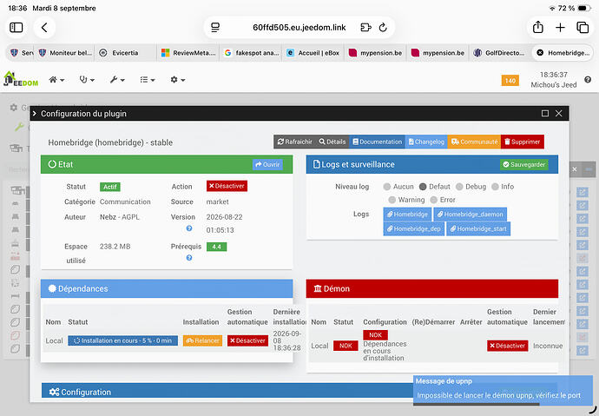Click Ouvrir in the Etat panel

267,165
